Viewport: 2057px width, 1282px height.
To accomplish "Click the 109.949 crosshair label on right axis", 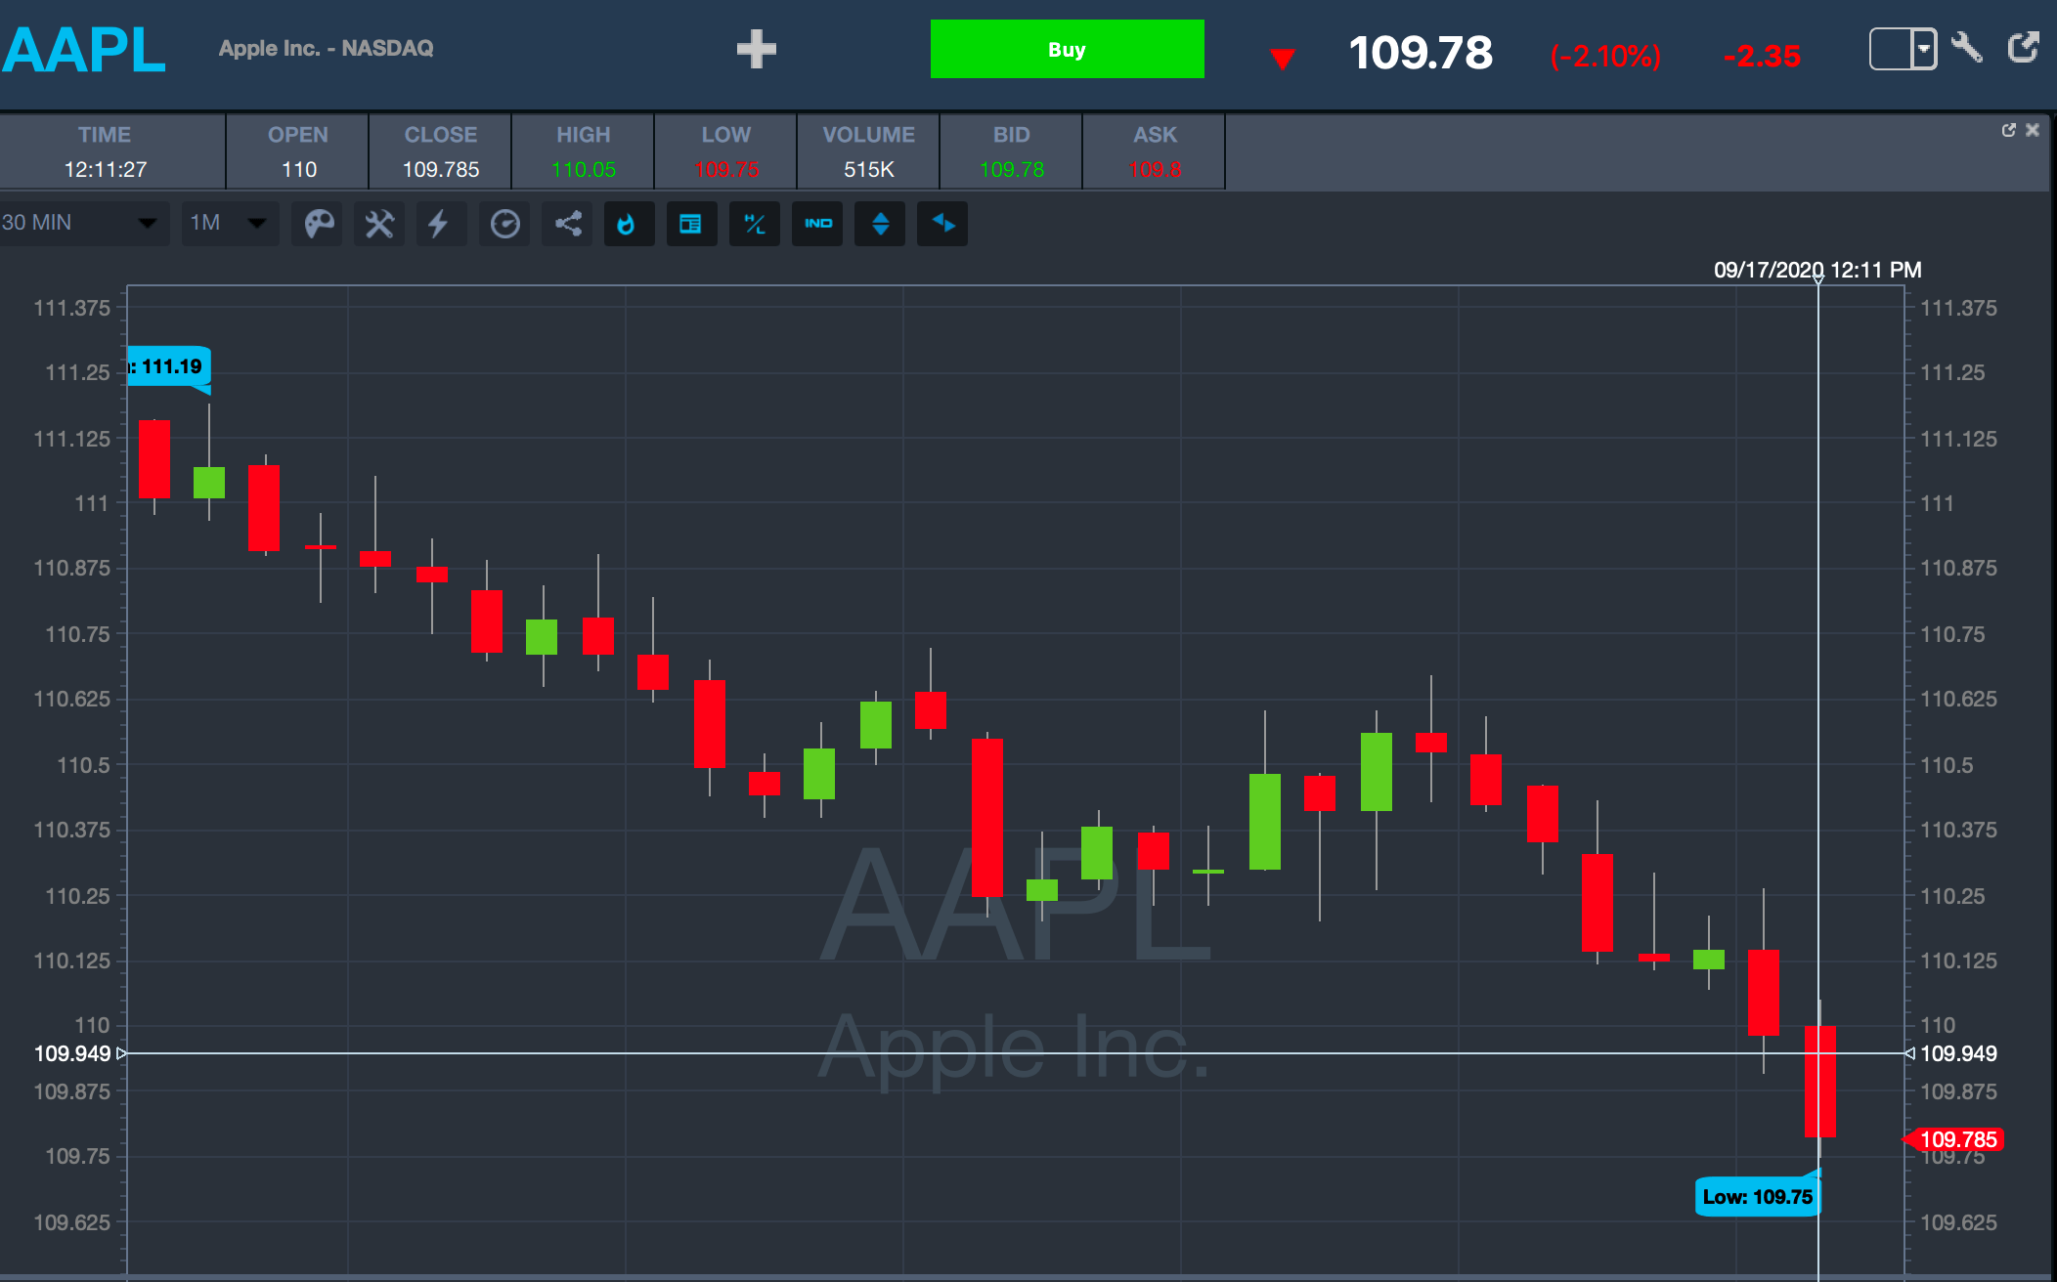I will click(x=1958, y=1053).
